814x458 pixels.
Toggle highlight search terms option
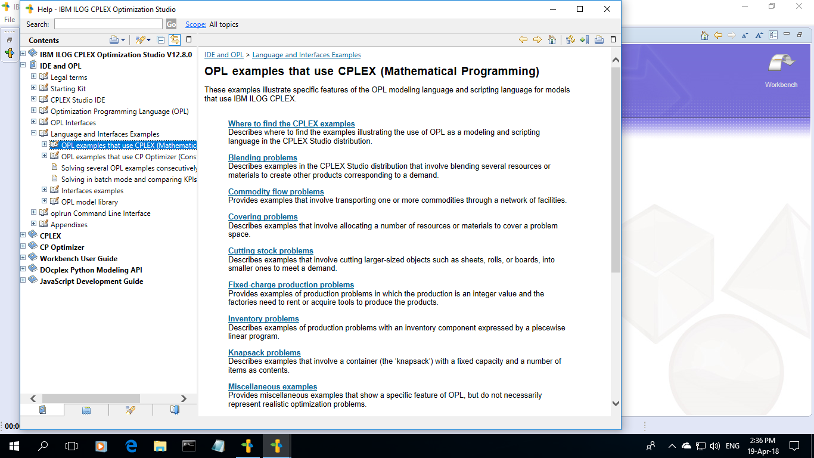point(141,39)
